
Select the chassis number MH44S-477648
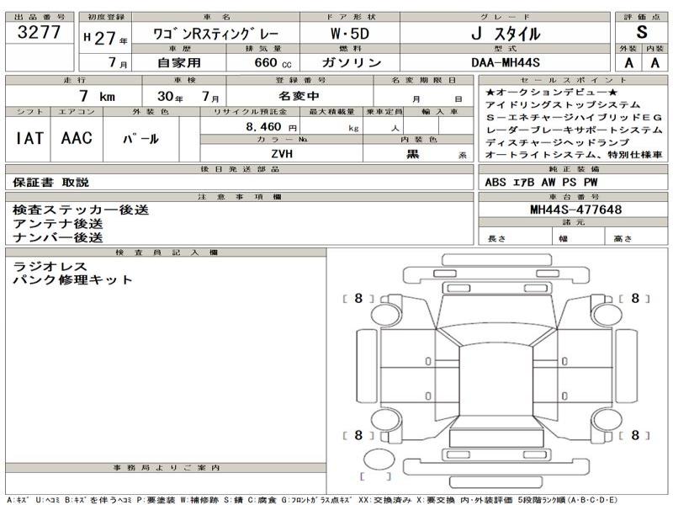point(575,210)
